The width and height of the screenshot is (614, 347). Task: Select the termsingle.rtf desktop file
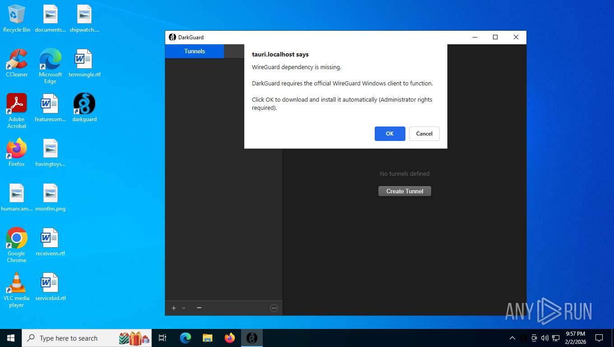coord(84,63)
